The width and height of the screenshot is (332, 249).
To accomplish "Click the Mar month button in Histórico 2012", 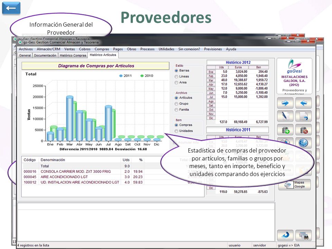I will coord(211,80).
